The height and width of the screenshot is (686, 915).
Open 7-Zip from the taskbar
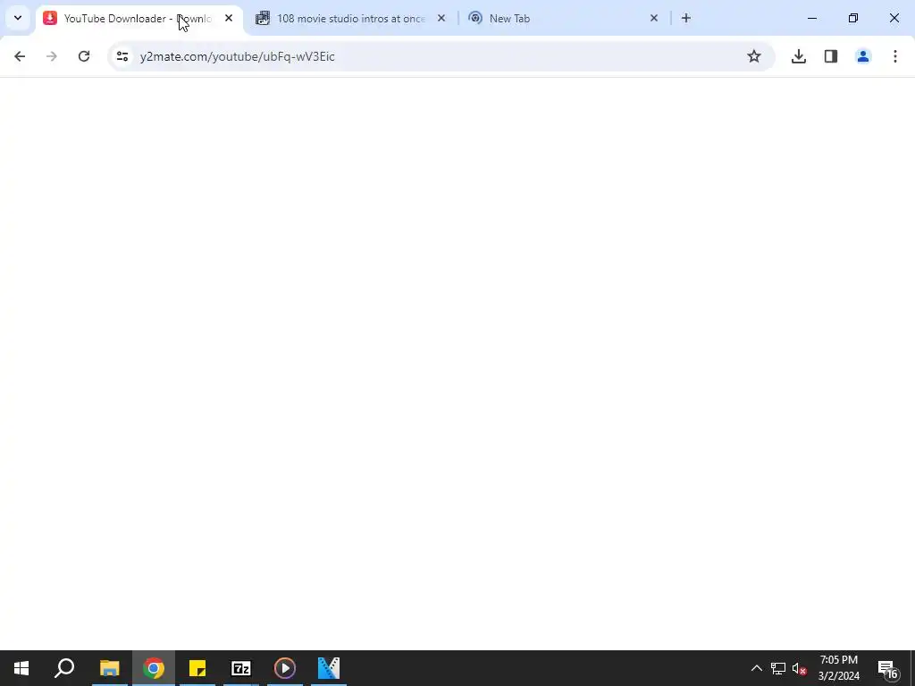[x=241, y=668]
